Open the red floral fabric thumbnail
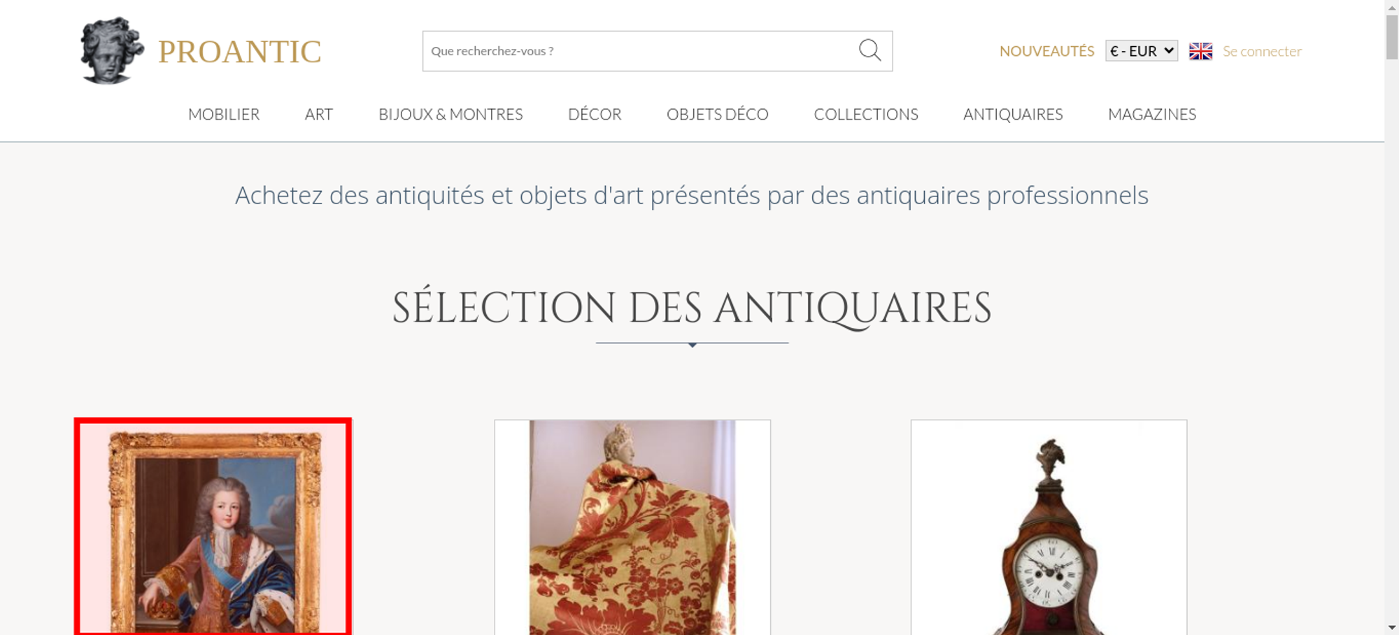The height and width of the screenshot is (635, 1399). click(x=632, y=527)
